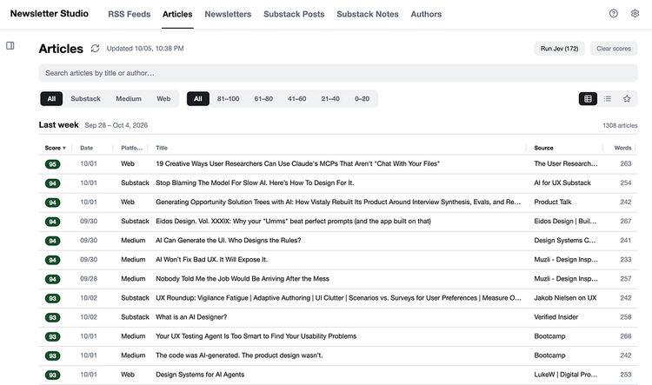
Task: Sort by the Score column header
Action: 56,148
